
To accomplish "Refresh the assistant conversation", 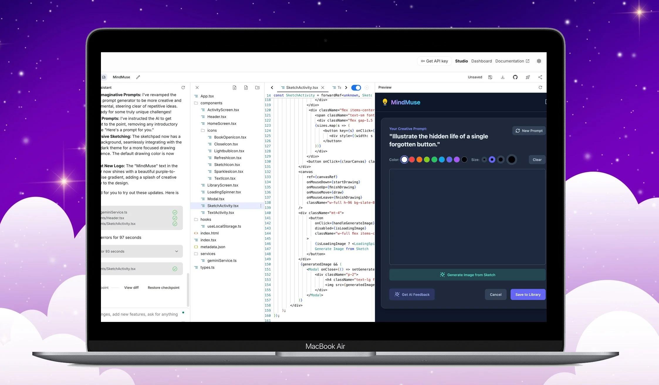I will click(183, 87).
